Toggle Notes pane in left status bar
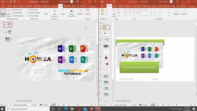This screenshot has width=197, height=111. click(x=34, y=105)
